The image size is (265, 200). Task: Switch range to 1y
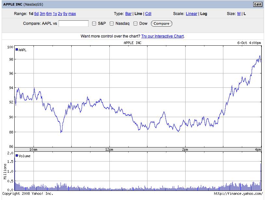click(x=55, y=14)
